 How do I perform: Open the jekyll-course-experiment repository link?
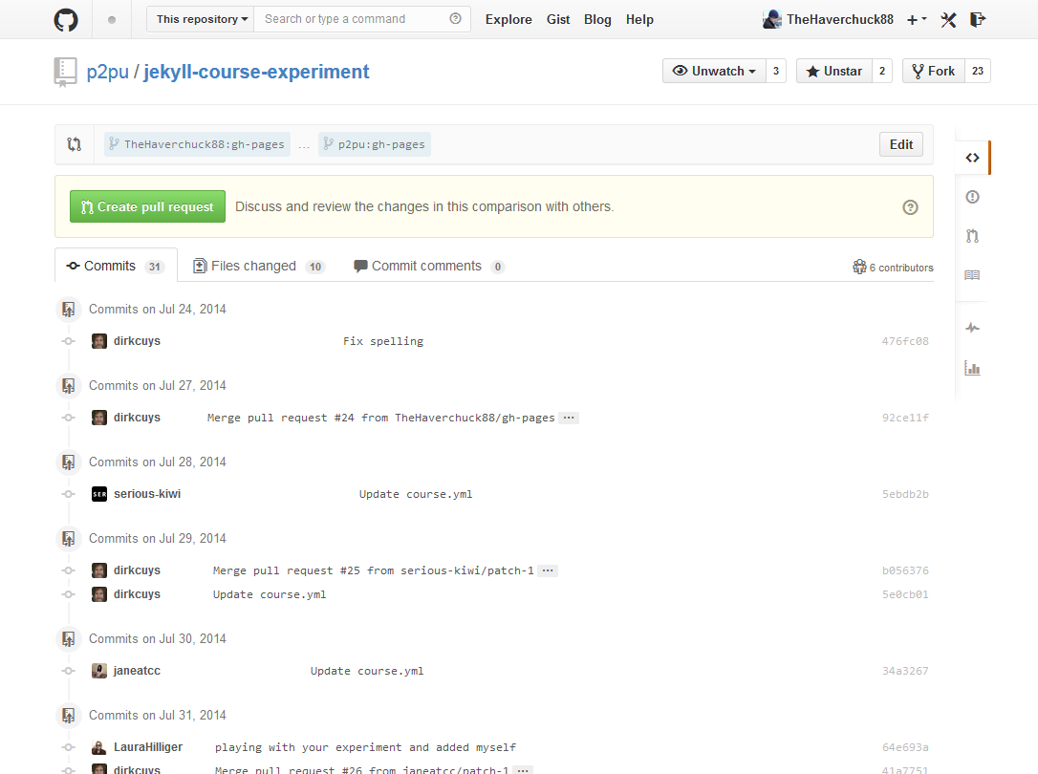point(256,72)
